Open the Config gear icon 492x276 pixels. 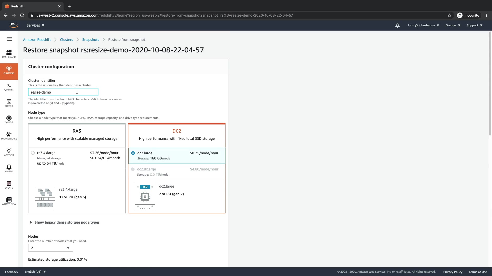(9, 119)
